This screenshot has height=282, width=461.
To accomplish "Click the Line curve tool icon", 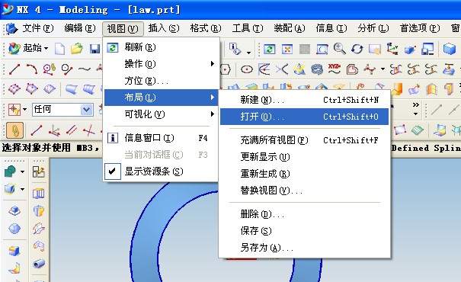I will (14, 69).
